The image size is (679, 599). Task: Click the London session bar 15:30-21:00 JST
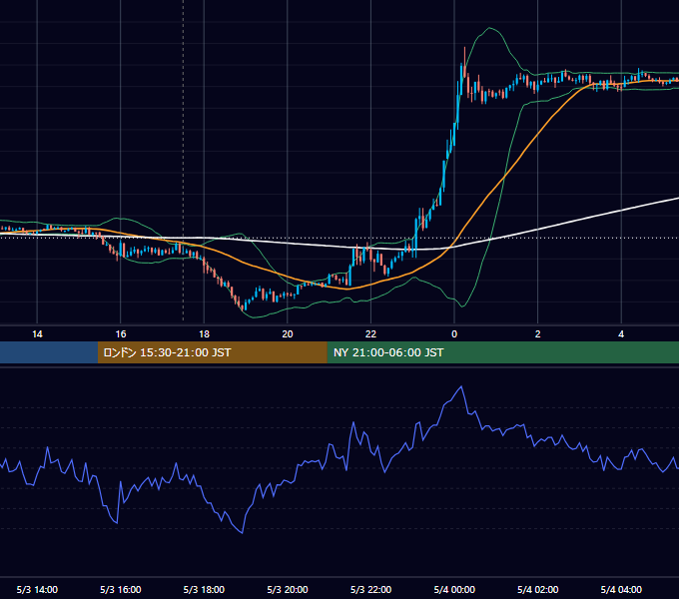[212, 352]
